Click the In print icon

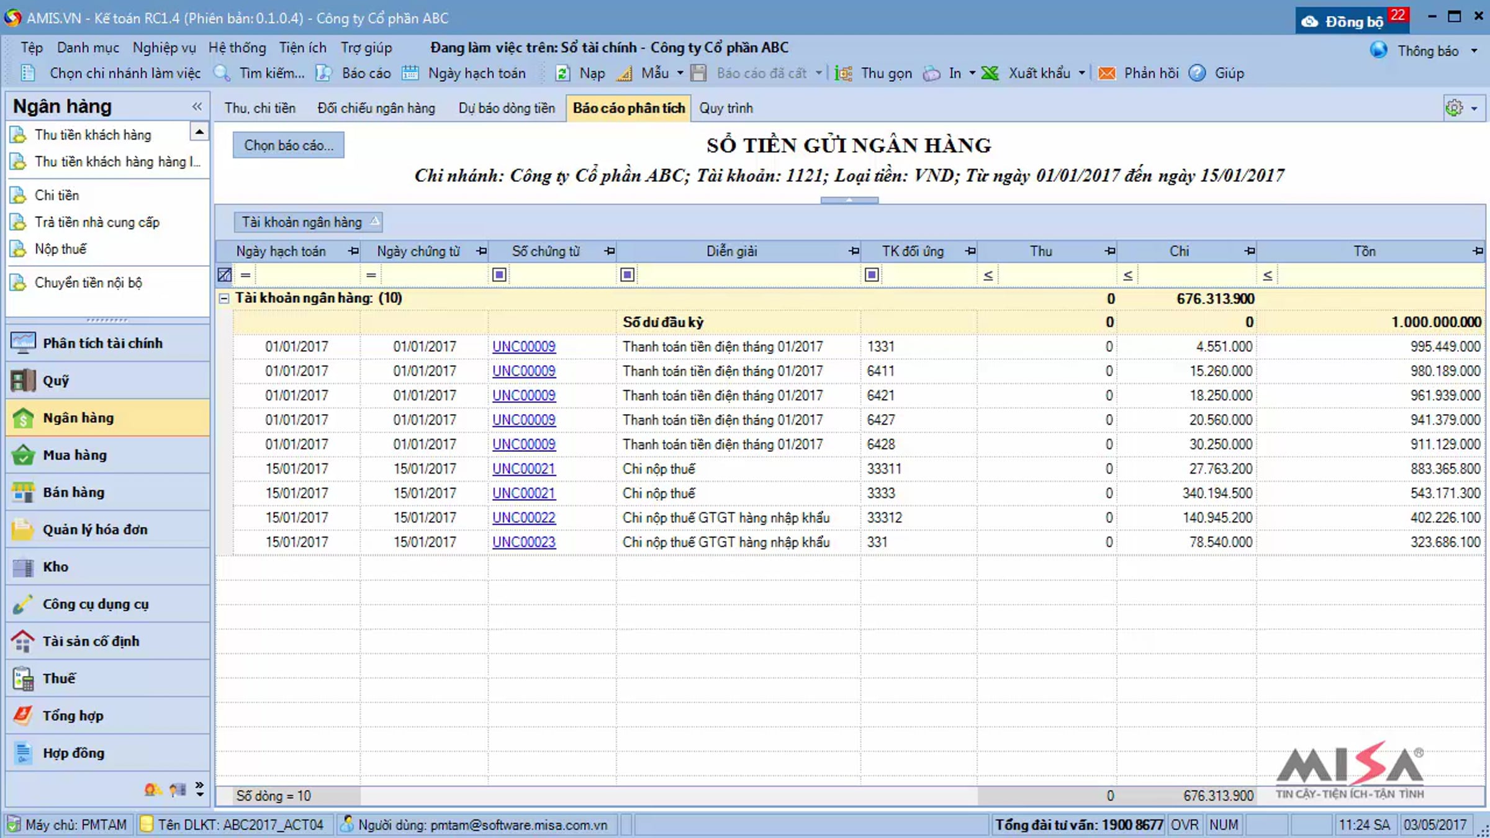(x=931, y=73)
